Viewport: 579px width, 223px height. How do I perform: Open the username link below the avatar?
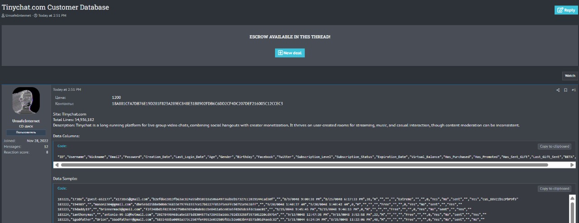pos(26,121)
